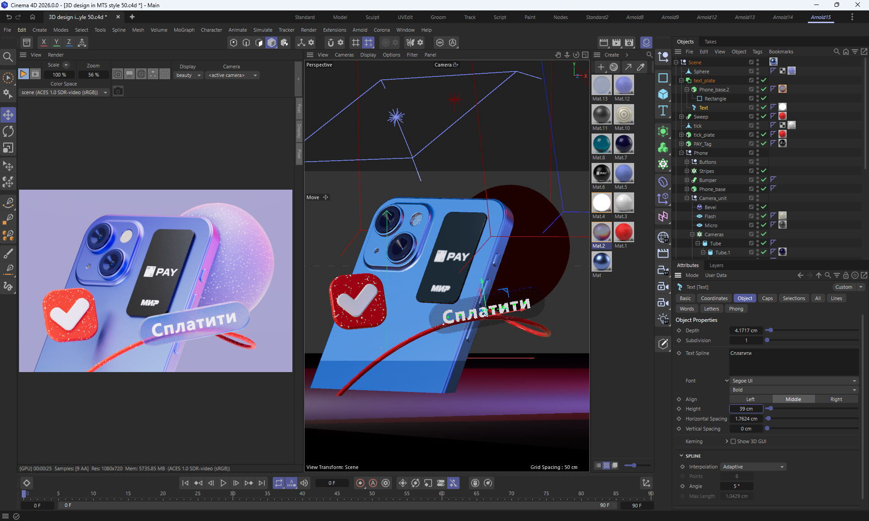Toggle the Show 3D GUI checkbox
The width and height of the screenshot is (869, 521).
733,441
